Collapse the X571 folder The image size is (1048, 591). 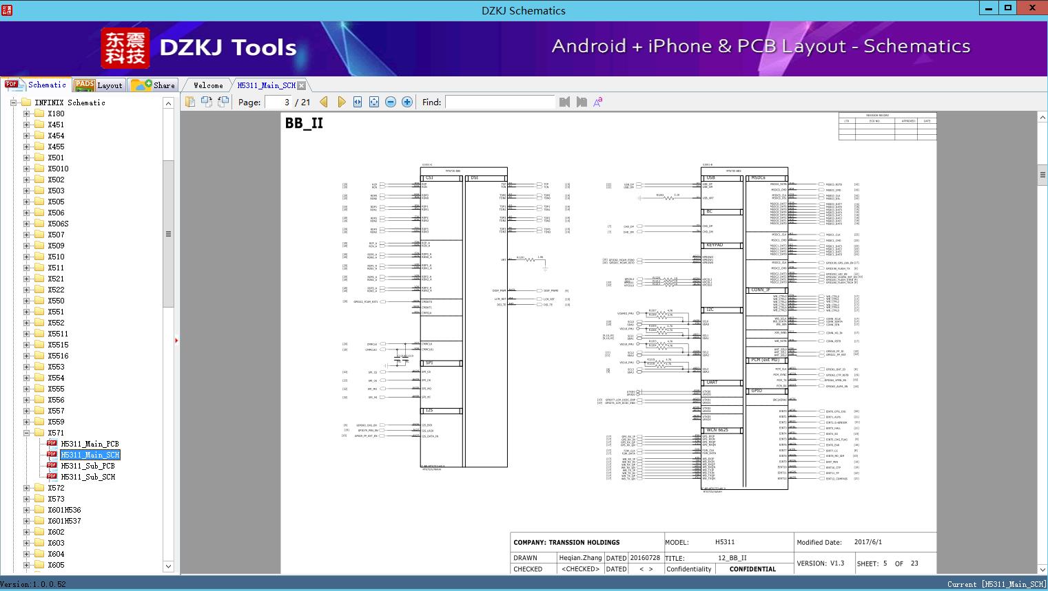click(x=26, y=433)
